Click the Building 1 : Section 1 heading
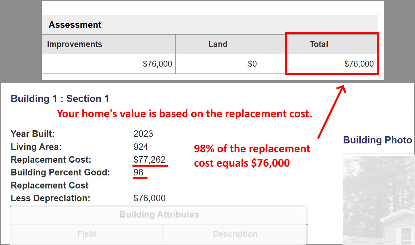Viewport: 415px width, 245px height. point(60,99)
